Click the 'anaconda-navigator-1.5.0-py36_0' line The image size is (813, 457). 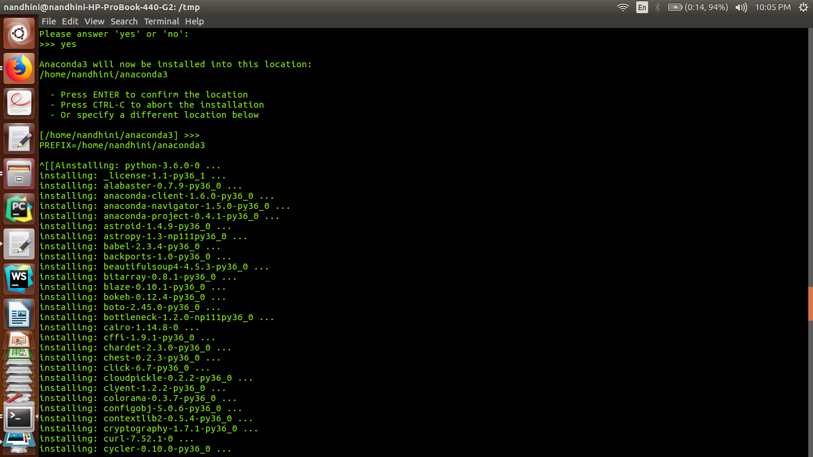pyautogui.click(x=165, y=206)
